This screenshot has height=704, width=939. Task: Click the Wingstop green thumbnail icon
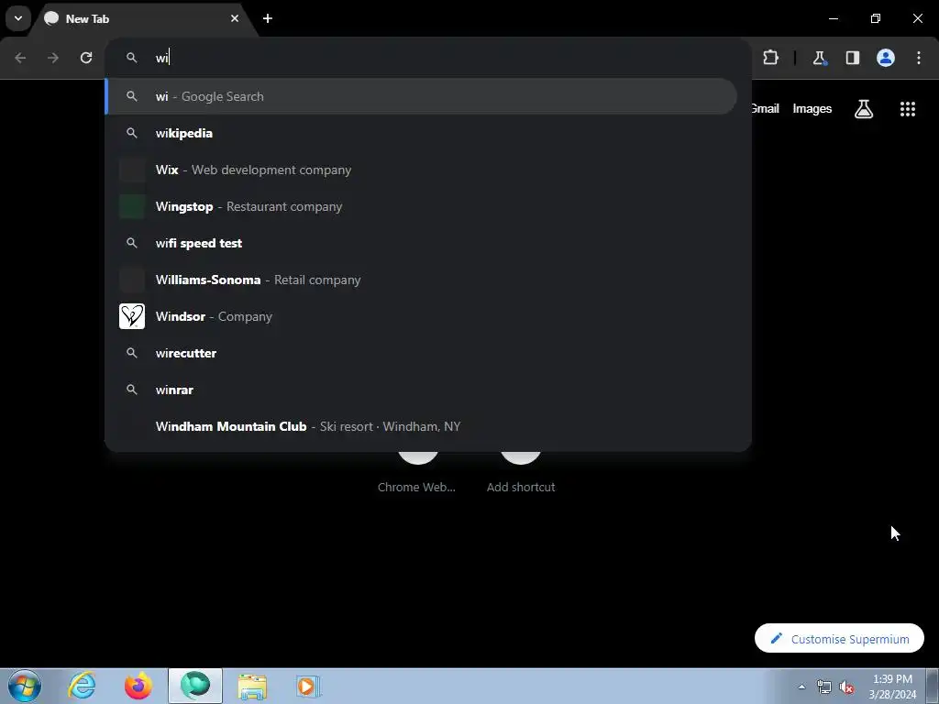[132, 206]
